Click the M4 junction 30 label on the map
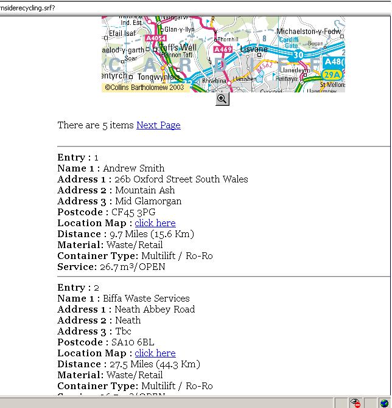This screenshot has width=392, height=408. point(298,55)
